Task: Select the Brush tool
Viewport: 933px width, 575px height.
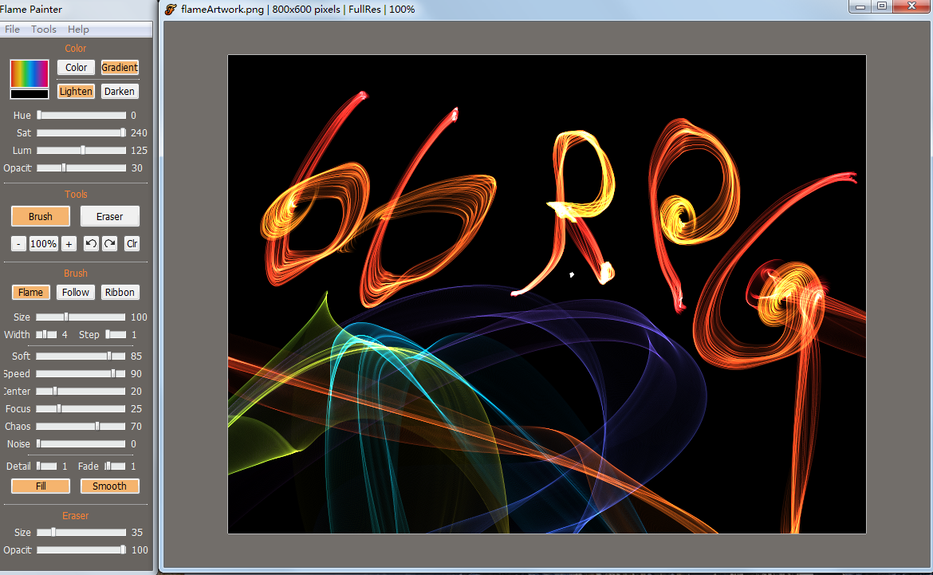Action: pos(41,216)
